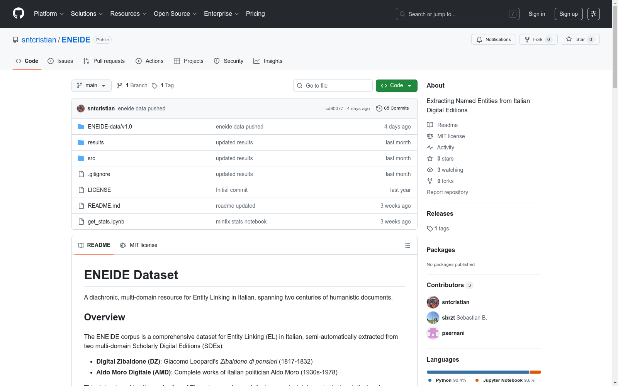Open MIT license link in About sidebar
This screenshot has height=386, width=618.
point(446,136)
